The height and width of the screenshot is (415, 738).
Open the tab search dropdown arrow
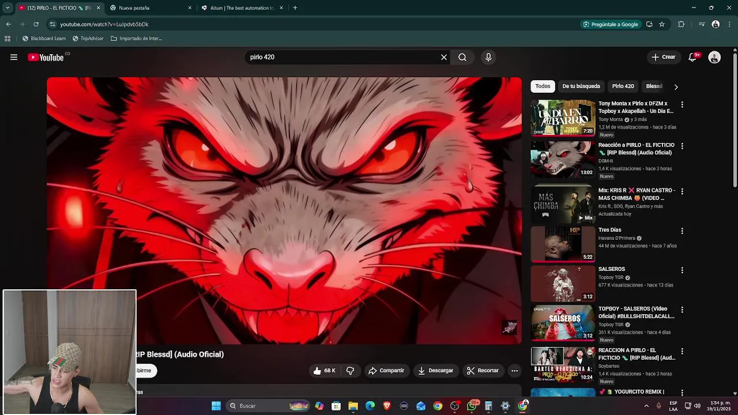pos(7,8)
